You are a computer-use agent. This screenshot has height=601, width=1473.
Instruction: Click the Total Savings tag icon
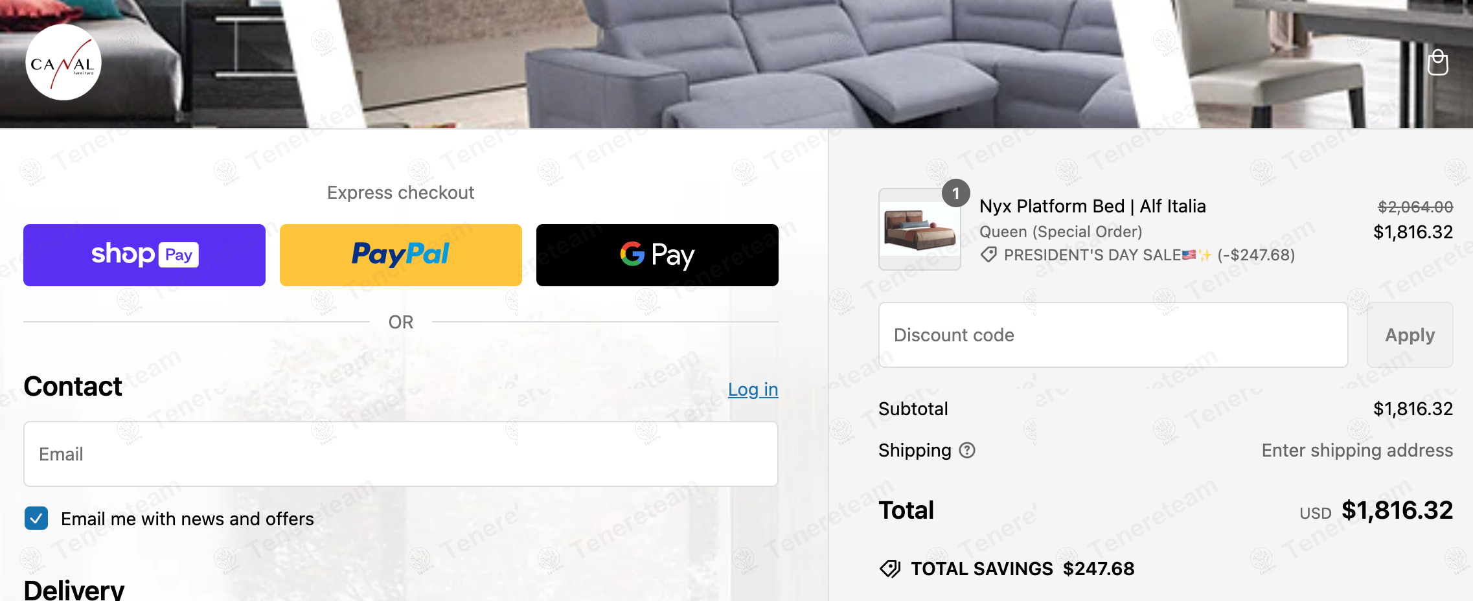coord(890,569)
